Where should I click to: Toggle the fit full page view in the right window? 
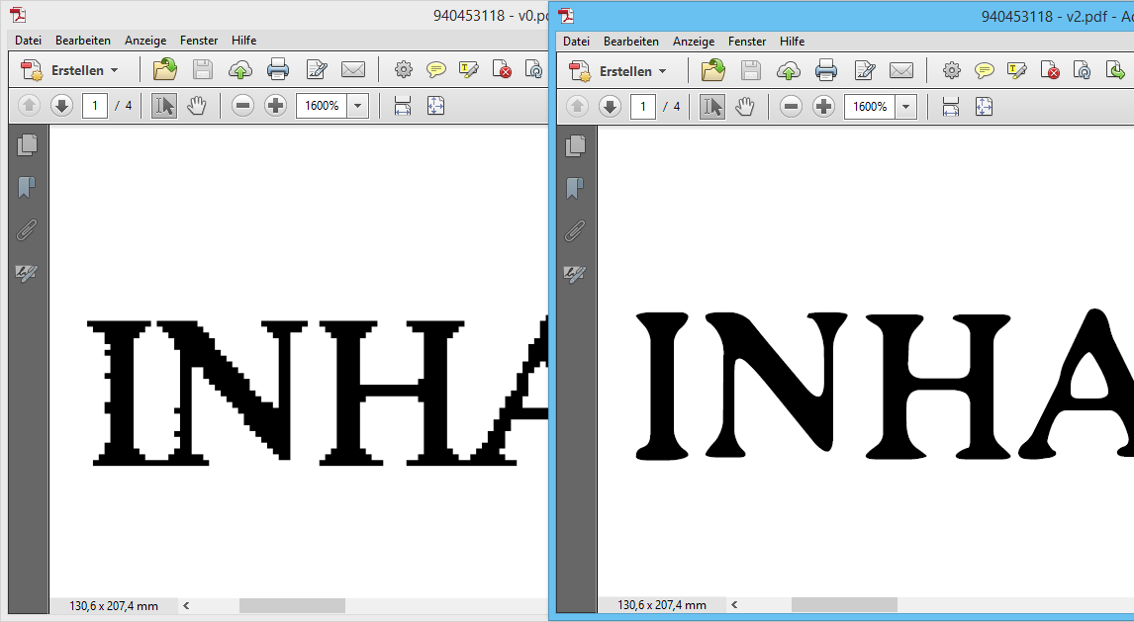click(984, 107)
